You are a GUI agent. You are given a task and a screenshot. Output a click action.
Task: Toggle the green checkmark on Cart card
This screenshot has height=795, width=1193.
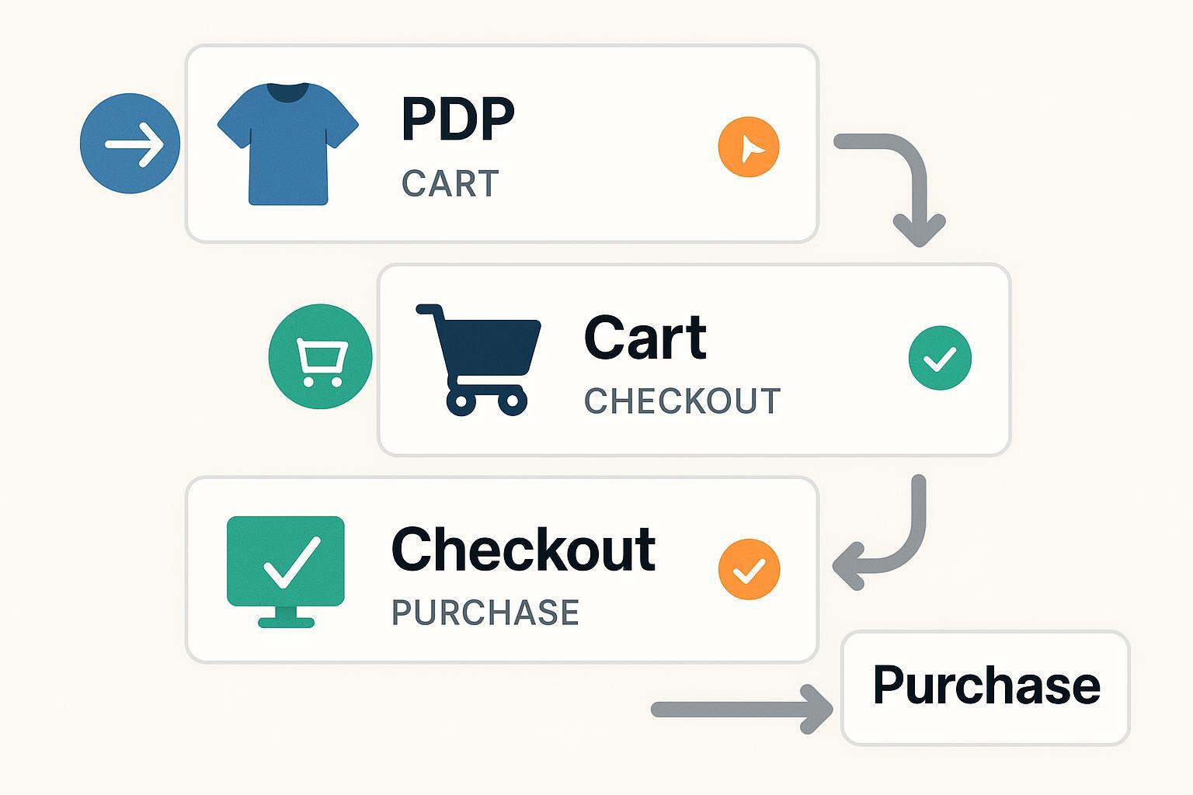tap(940, 358)
